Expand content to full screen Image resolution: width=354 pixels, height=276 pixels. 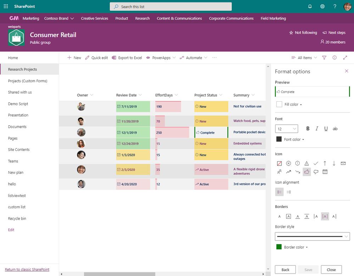[x=345, y=58]
